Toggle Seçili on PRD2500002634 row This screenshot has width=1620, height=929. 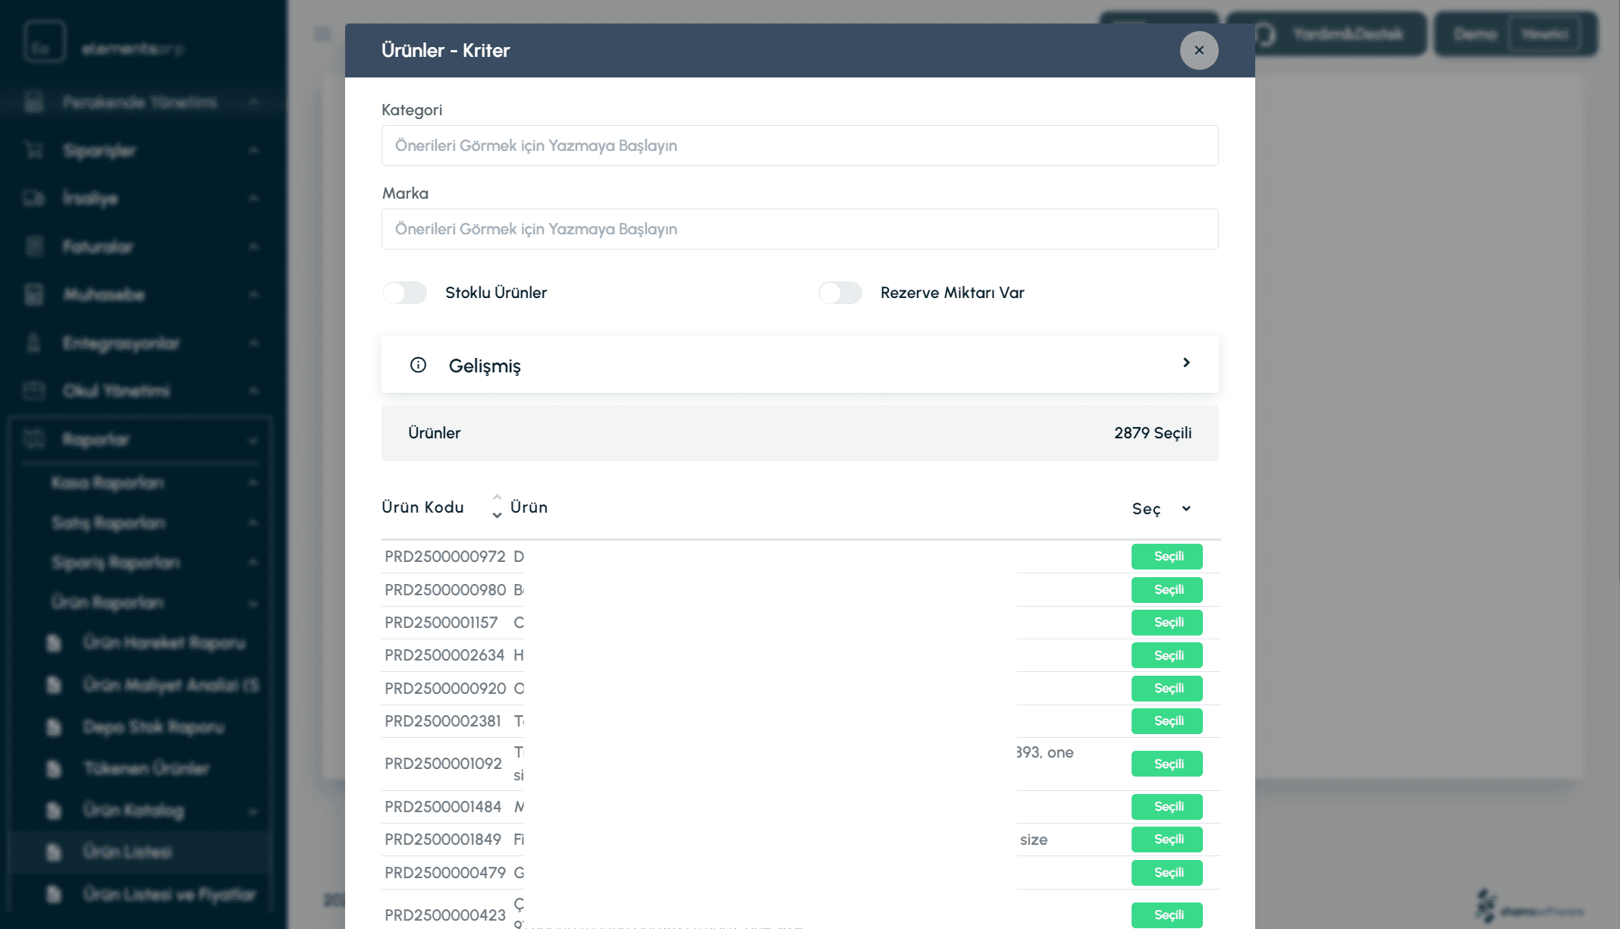click(x=1166, y=655)
